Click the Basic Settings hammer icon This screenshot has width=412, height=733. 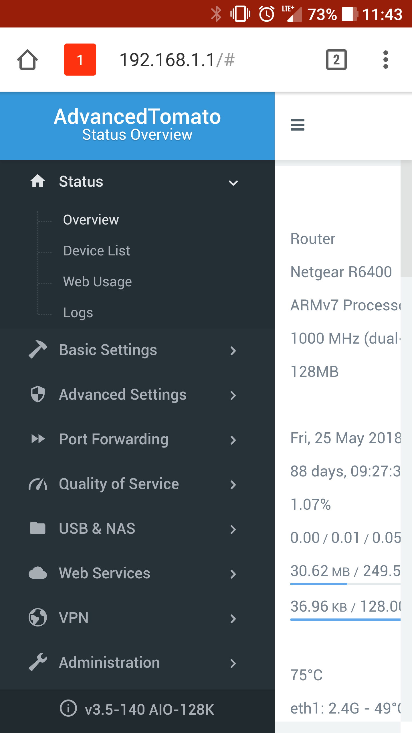click(x=38, y=349)
